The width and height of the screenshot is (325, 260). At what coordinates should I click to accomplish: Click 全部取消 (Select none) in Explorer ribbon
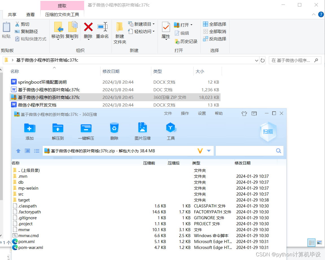coord(215,32)
